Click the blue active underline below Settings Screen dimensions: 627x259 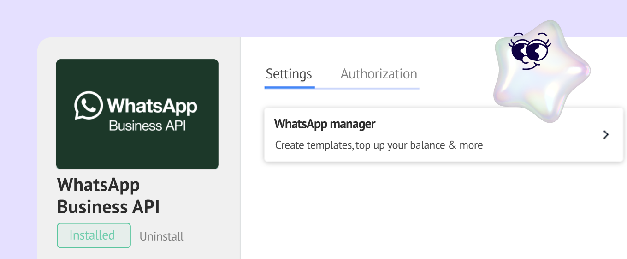[x=290, y=87]
